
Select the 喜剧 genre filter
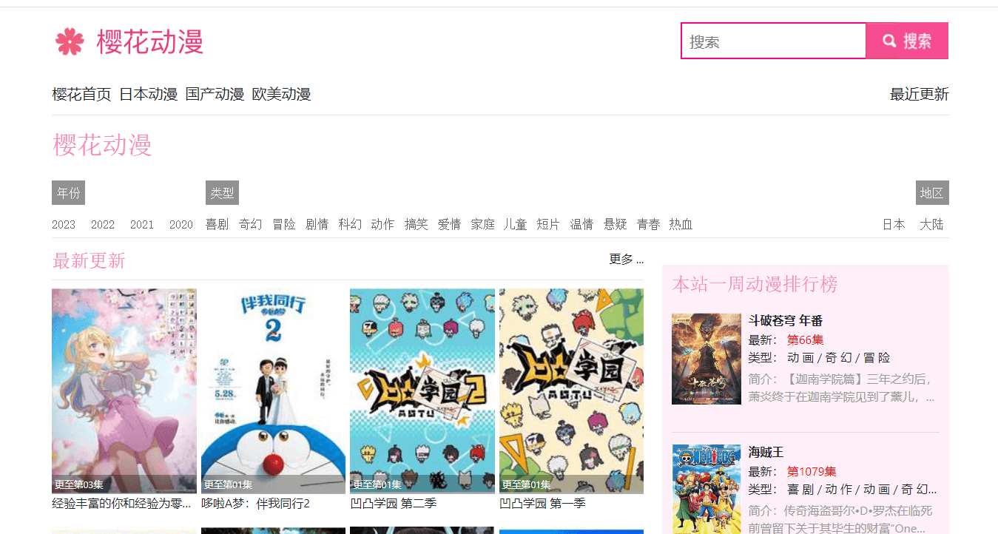click(x=217, y=224)
